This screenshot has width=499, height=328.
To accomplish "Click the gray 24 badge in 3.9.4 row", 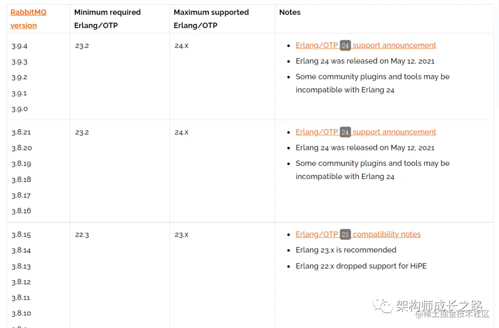I will 345,45.
